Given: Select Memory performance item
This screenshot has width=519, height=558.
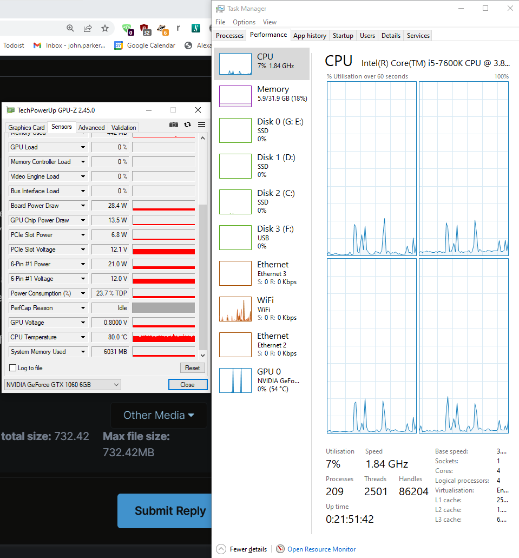Looking at the screenshot, I should (261, 96).
